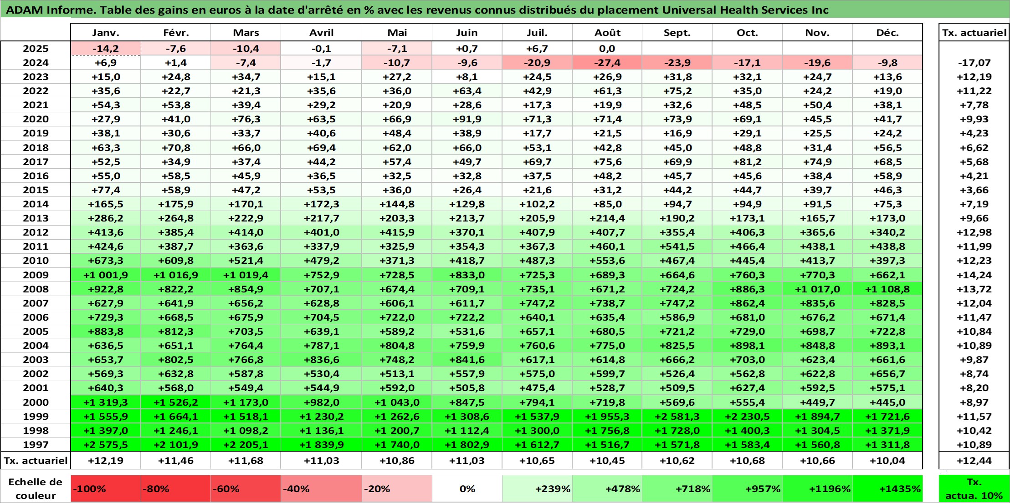Select the -60% color scale swatch
The image size is (1010, 503).
click(246, 489)
